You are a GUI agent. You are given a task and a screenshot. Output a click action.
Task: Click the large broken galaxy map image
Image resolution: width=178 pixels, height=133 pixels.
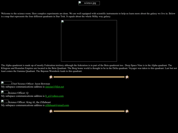tap(89, 41)
